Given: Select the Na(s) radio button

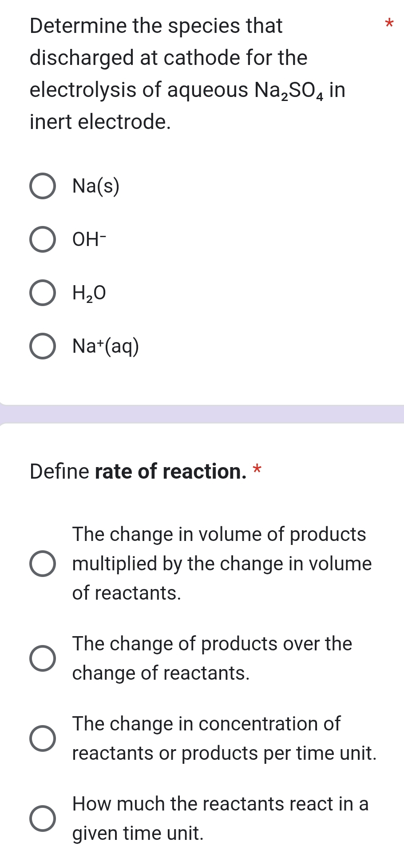Looking at the screenshot, I should 43,186.
